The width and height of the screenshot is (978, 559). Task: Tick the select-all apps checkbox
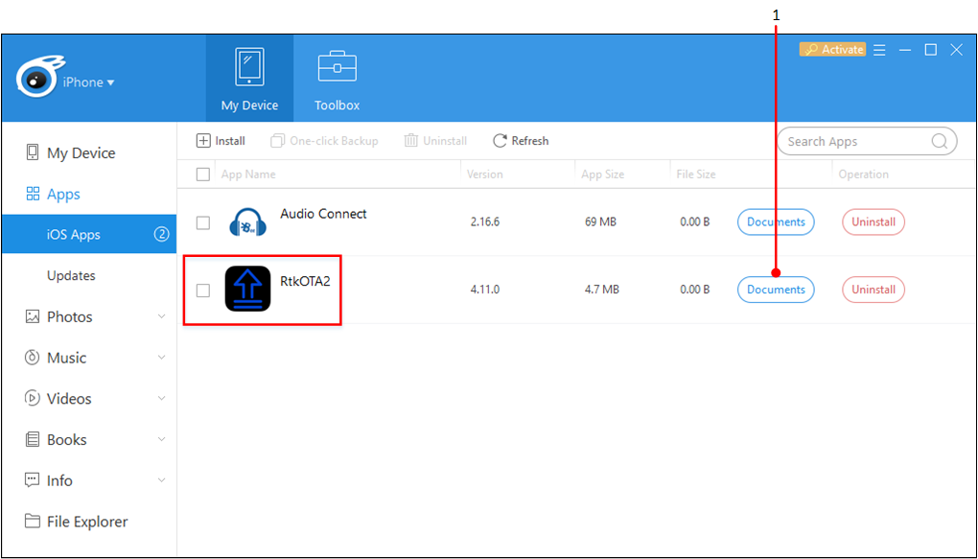pos(202,175)
